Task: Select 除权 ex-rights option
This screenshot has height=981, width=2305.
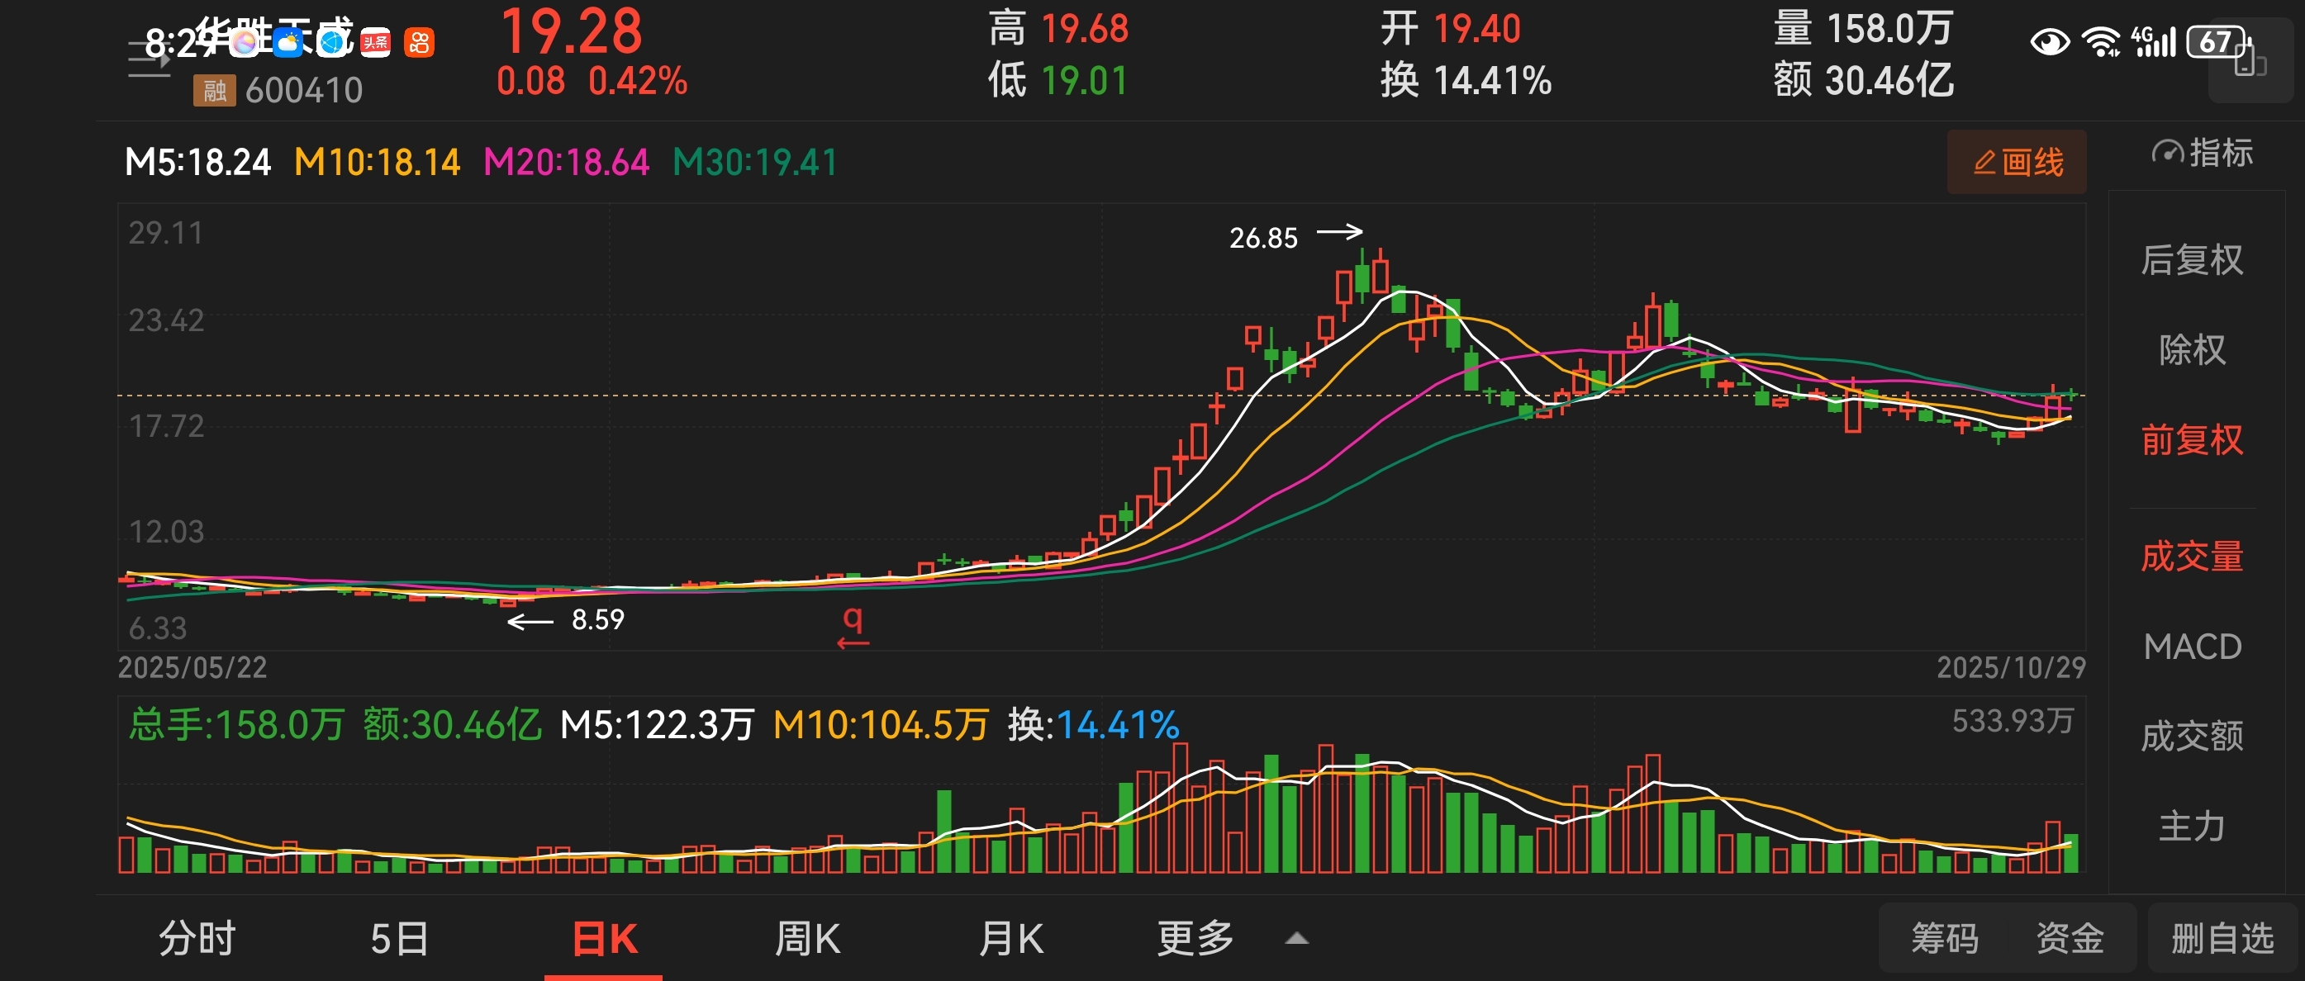Action: [x=2191, y=349]
